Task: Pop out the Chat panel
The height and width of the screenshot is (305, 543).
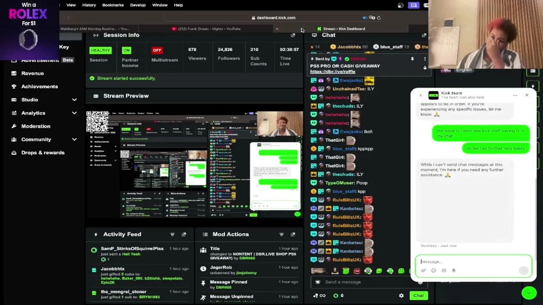Action: (x=424, y=35)
